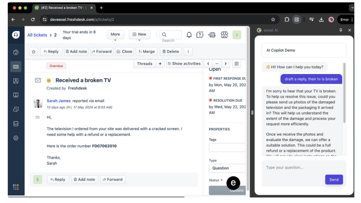Open the Forums chat sidebar icon
The image size is (361, 203).
coord(16,110)
